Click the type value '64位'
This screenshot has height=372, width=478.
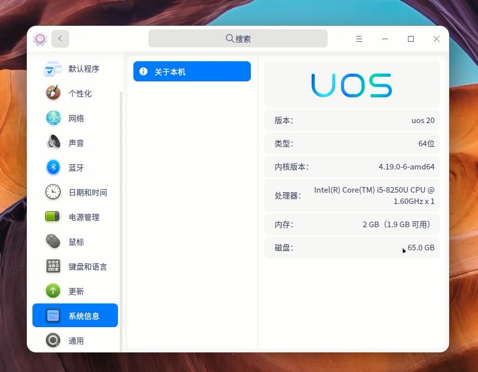click(x=426, y=143)
